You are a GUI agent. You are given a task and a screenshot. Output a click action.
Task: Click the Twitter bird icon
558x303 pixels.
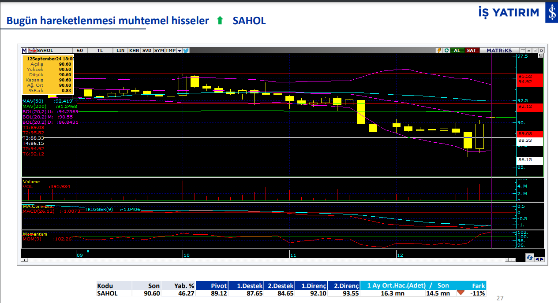click(186, 51)
